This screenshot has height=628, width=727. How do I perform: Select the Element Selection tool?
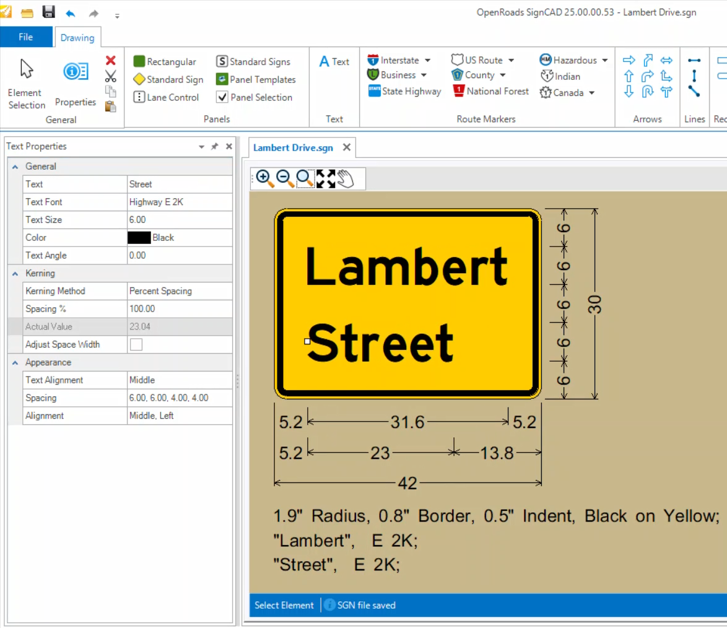point(25,81)
